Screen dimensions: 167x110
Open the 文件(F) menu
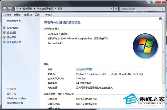(x=7, y=15)
